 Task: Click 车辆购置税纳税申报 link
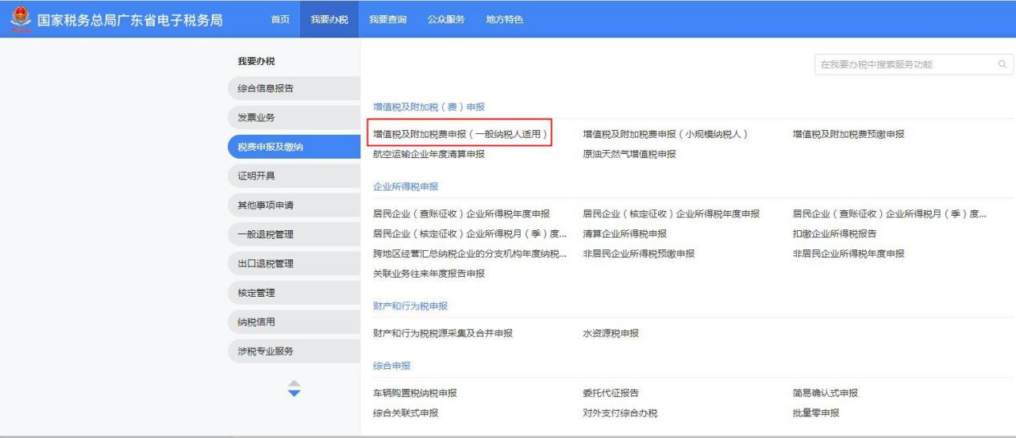coord(416,393)
